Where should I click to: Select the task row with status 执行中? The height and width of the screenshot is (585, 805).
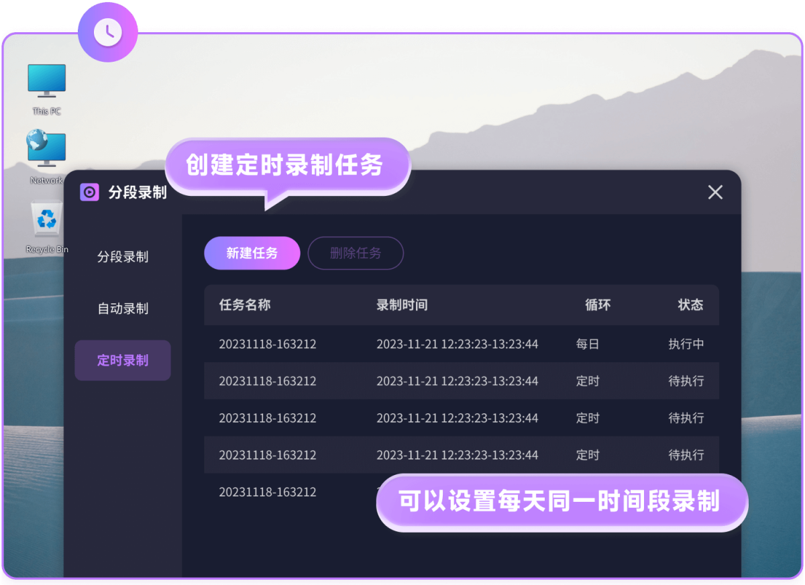pyautogui.click(x=461, y=344)
